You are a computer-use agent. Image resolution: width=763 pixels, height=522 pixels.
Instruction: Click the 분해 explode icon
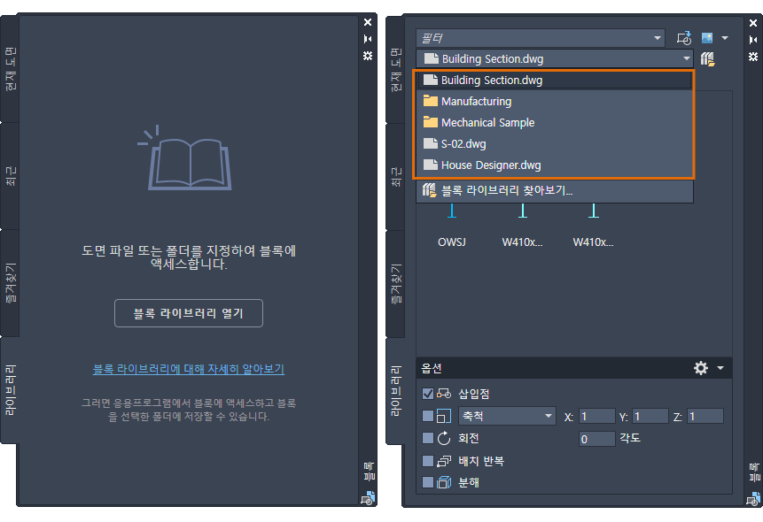[x=444, y=483]
